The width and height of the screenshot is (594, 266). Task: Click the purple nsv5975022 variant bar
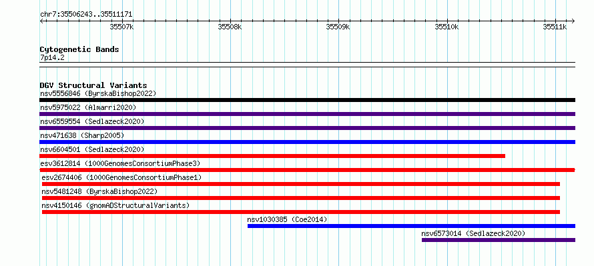[307, 114]
